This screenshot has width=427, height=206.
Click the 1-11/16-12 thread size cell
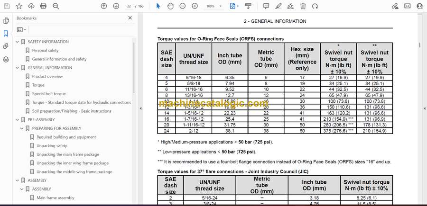click(194, 125)
